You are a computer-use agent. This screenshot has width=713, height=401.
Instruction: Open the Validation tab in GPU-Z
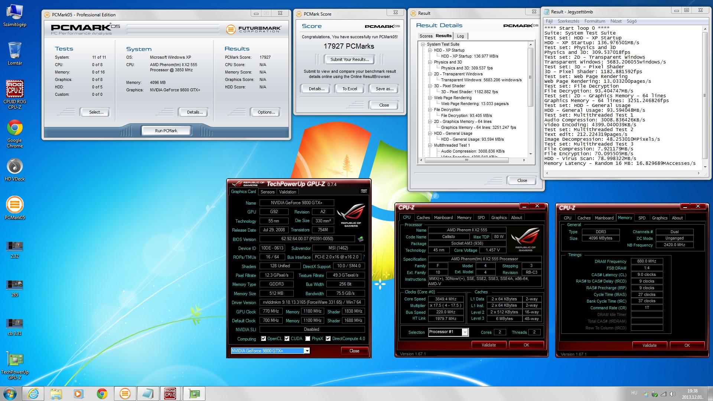point(287,192)
